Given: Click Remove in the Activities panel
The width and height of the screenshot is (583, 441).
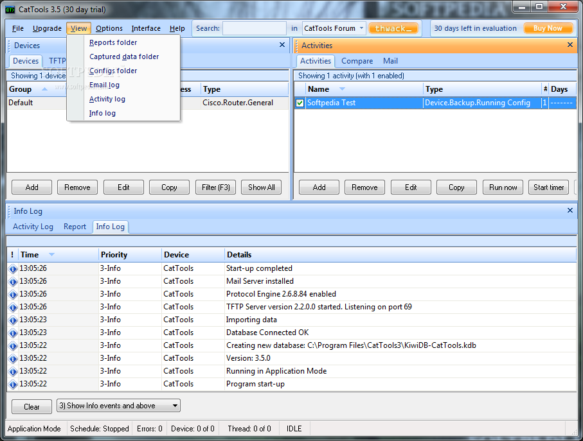Looking at the screenshot, I should (x=364, y=187).
